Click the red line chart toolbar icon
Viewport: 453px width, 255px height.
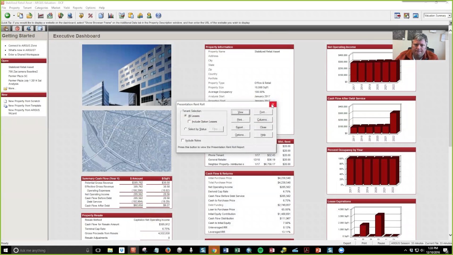point(41,16)
